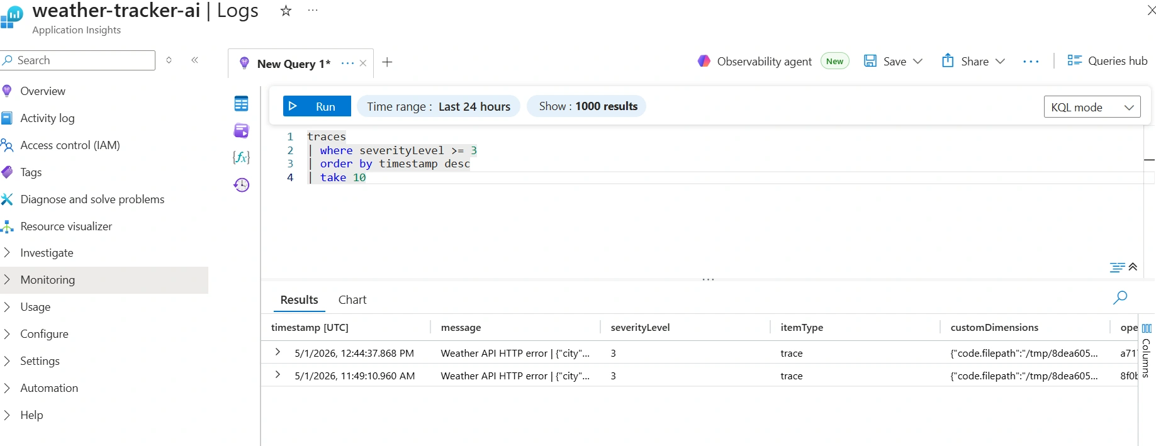Select the New Query 1 tab
This screenshot has height=446, width=1156.
[293, 64]
